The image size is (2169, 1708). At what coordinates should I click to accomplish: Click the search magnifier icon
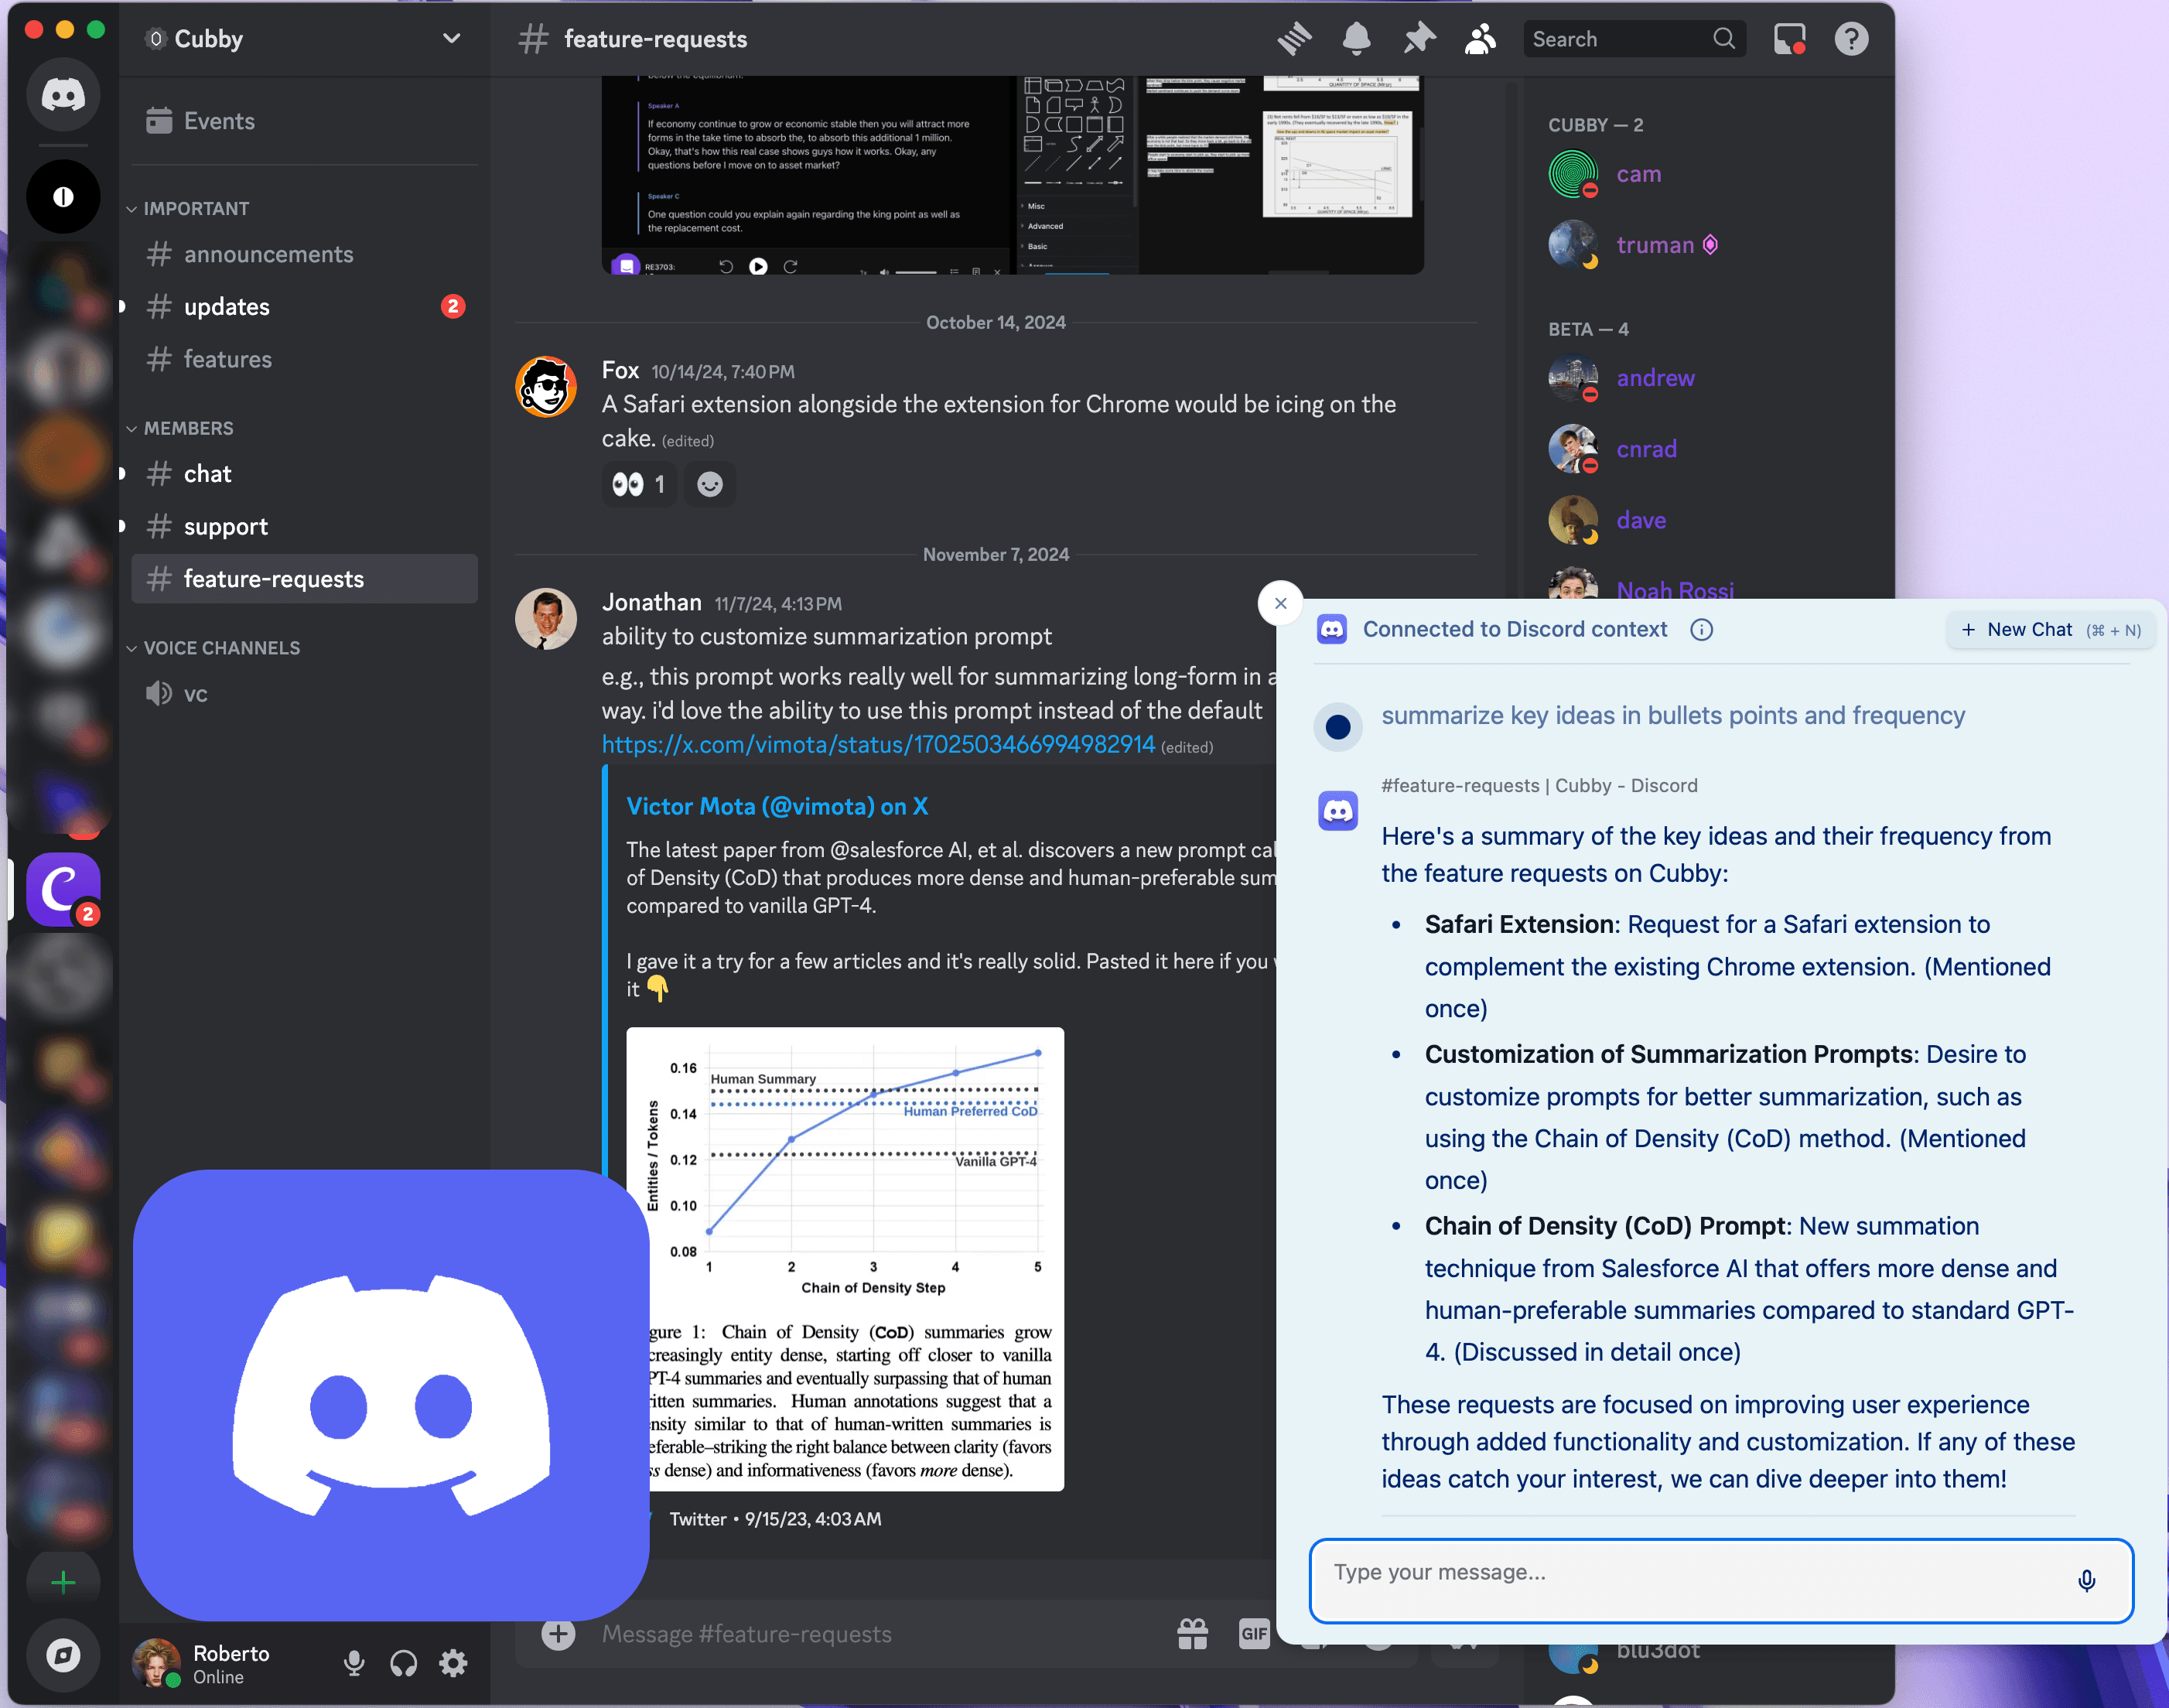1723,39
